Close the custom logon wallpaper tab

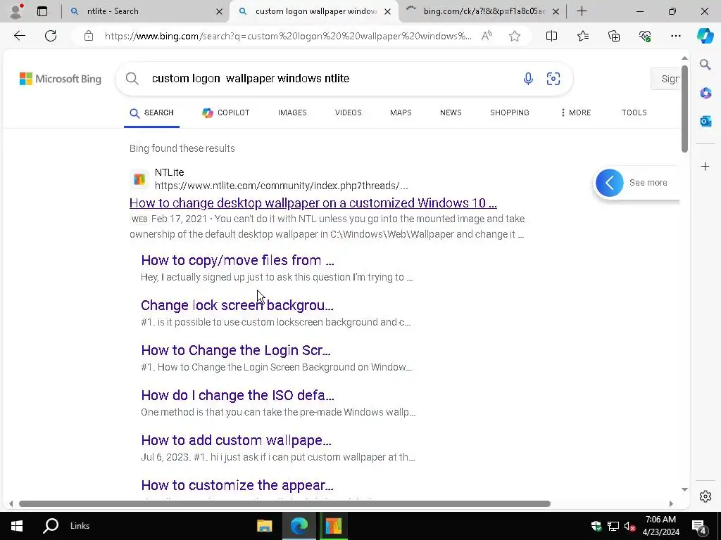coord(388,11)
